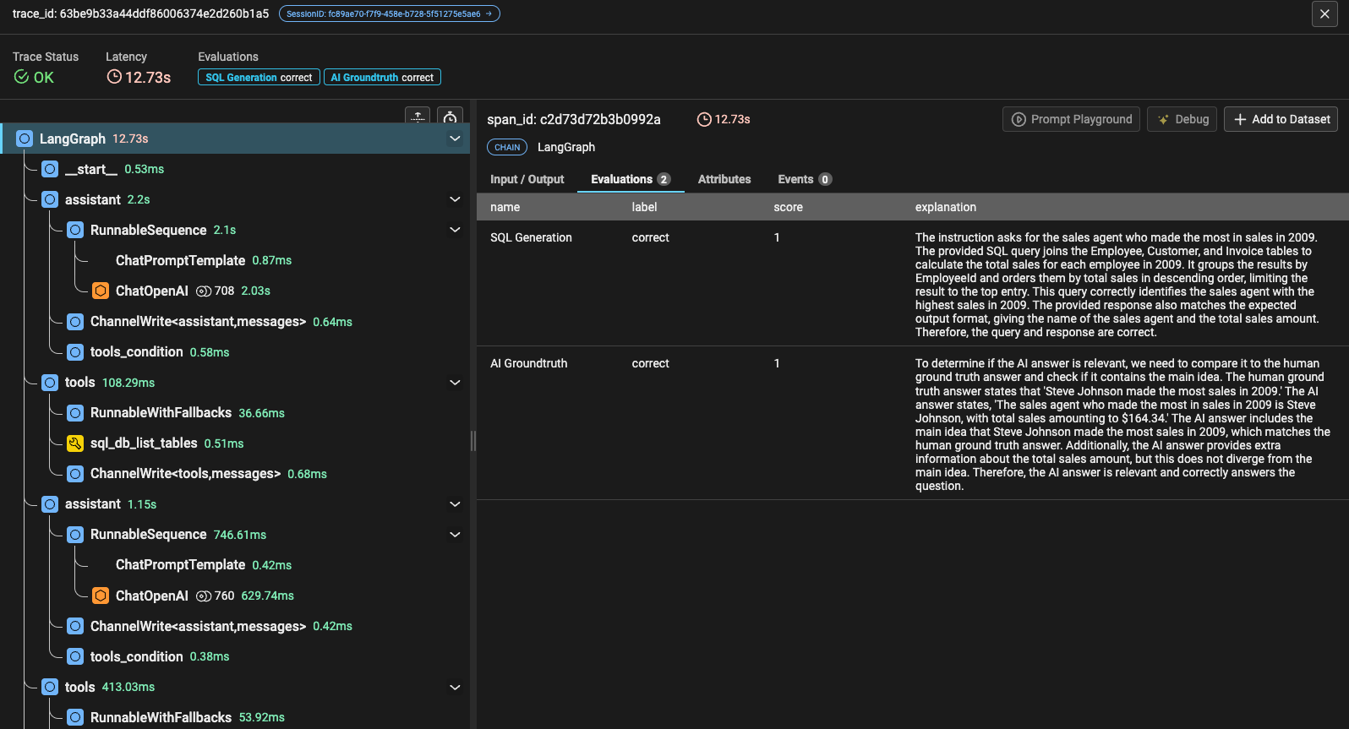Follow the SessionID link

pos(389,14)
